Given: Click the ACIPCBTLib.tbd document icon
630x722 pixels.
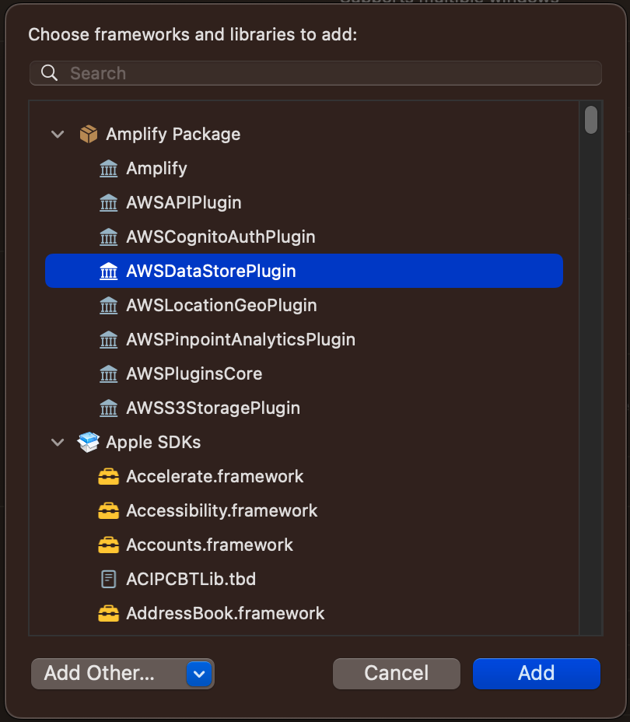Looking at the screenshot, I should coord(109,580).
